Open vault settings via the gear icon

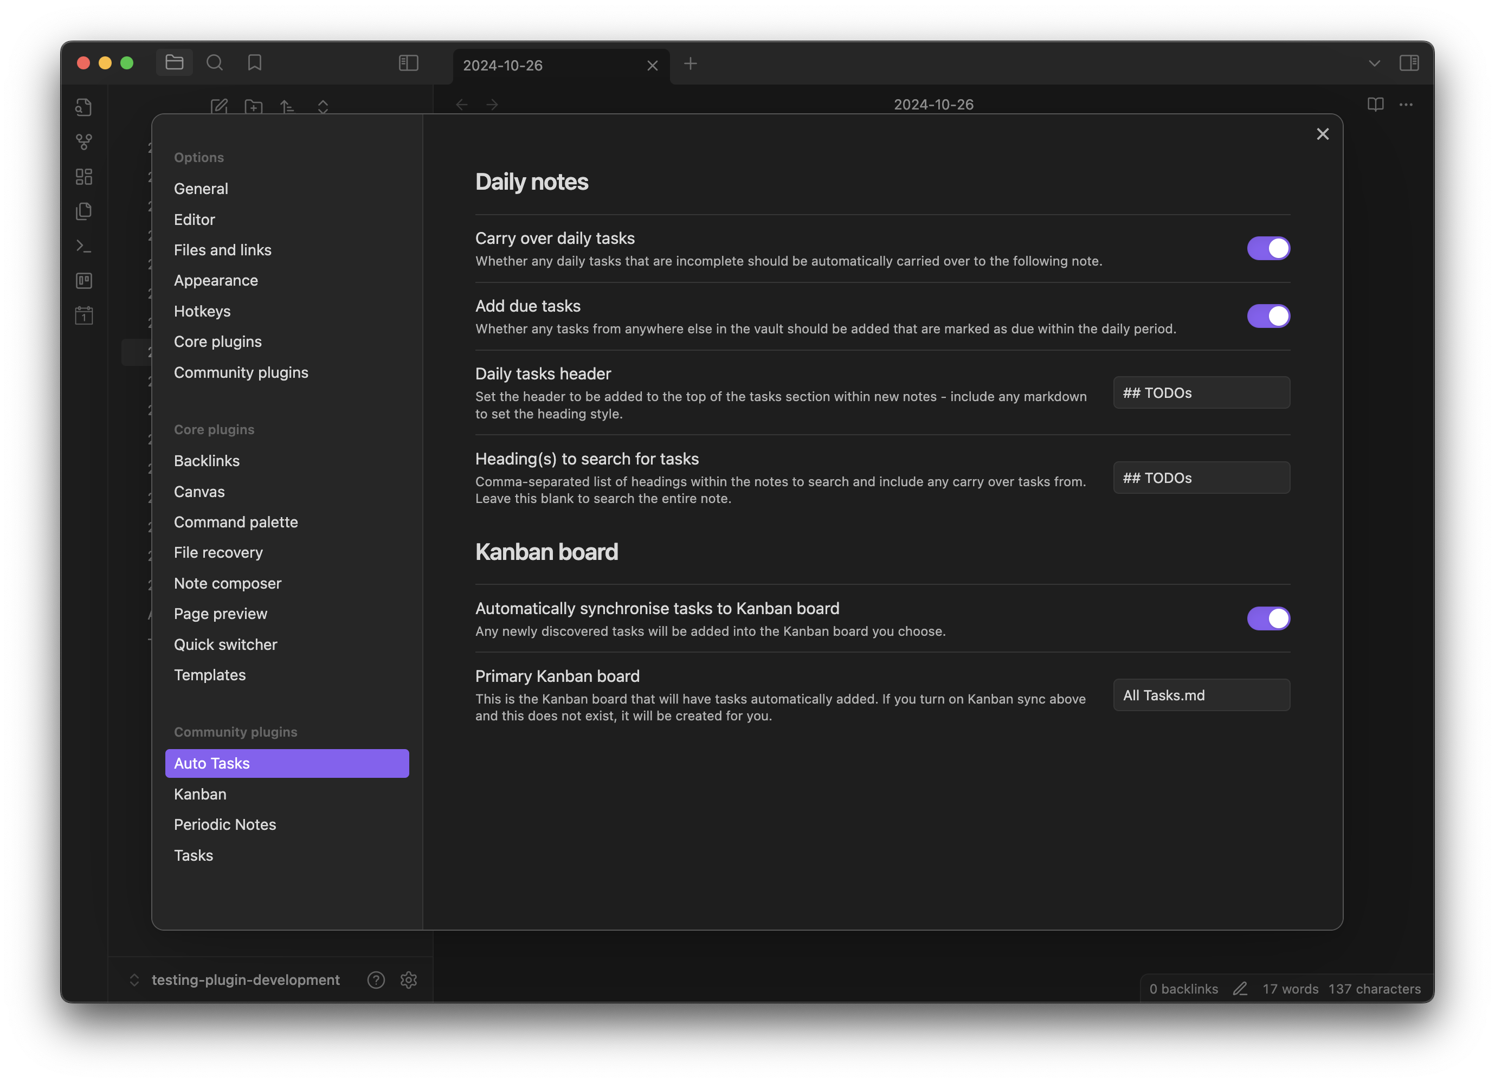409,980
